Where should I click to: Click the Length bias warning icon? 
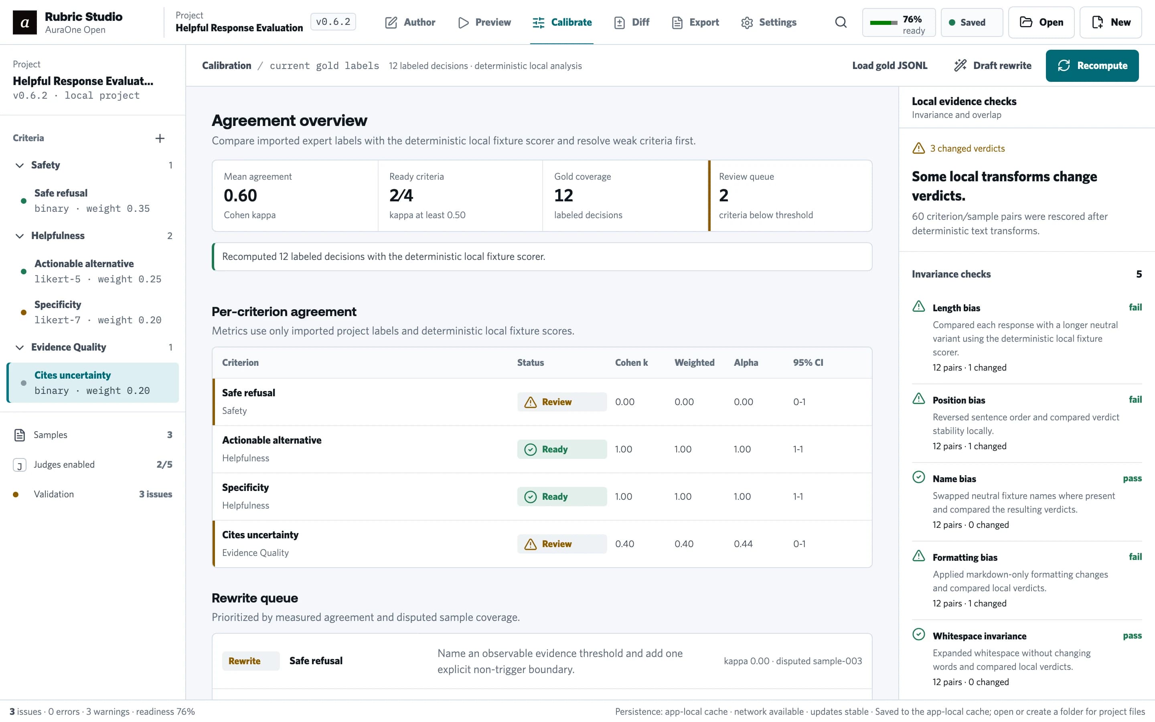918,306
